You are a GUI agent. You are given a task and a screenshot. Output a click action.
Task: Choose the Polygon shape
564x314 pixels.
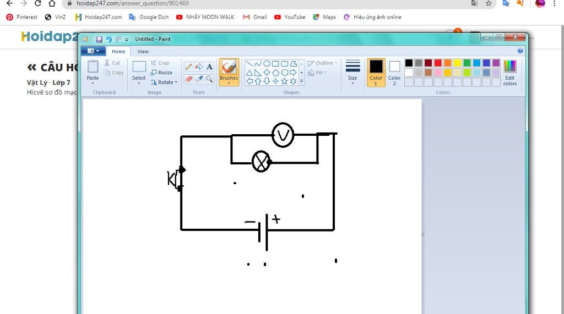tap(294, 64)
